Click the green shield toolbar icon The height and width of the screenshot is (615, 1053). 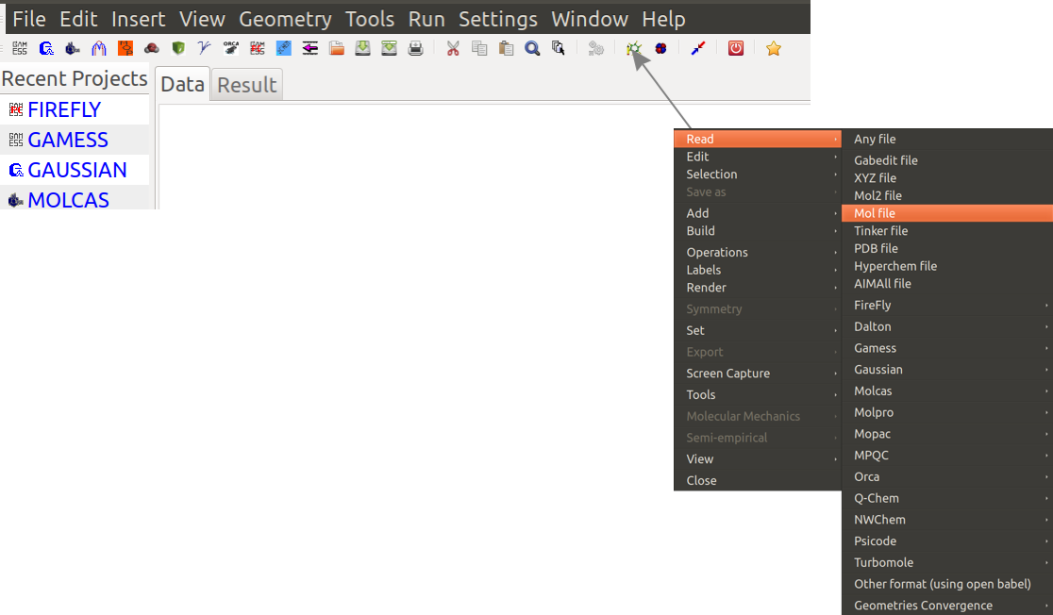coord(178,48)
